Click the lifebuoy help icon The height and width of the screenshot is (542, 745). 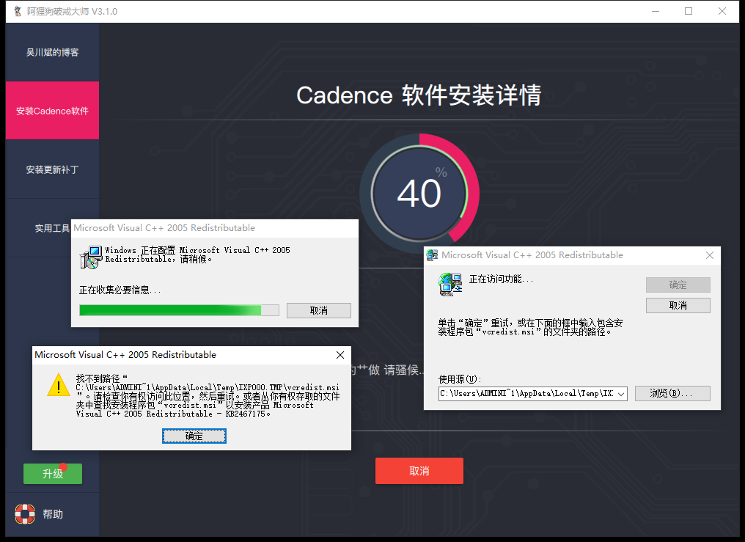[25, 514]
